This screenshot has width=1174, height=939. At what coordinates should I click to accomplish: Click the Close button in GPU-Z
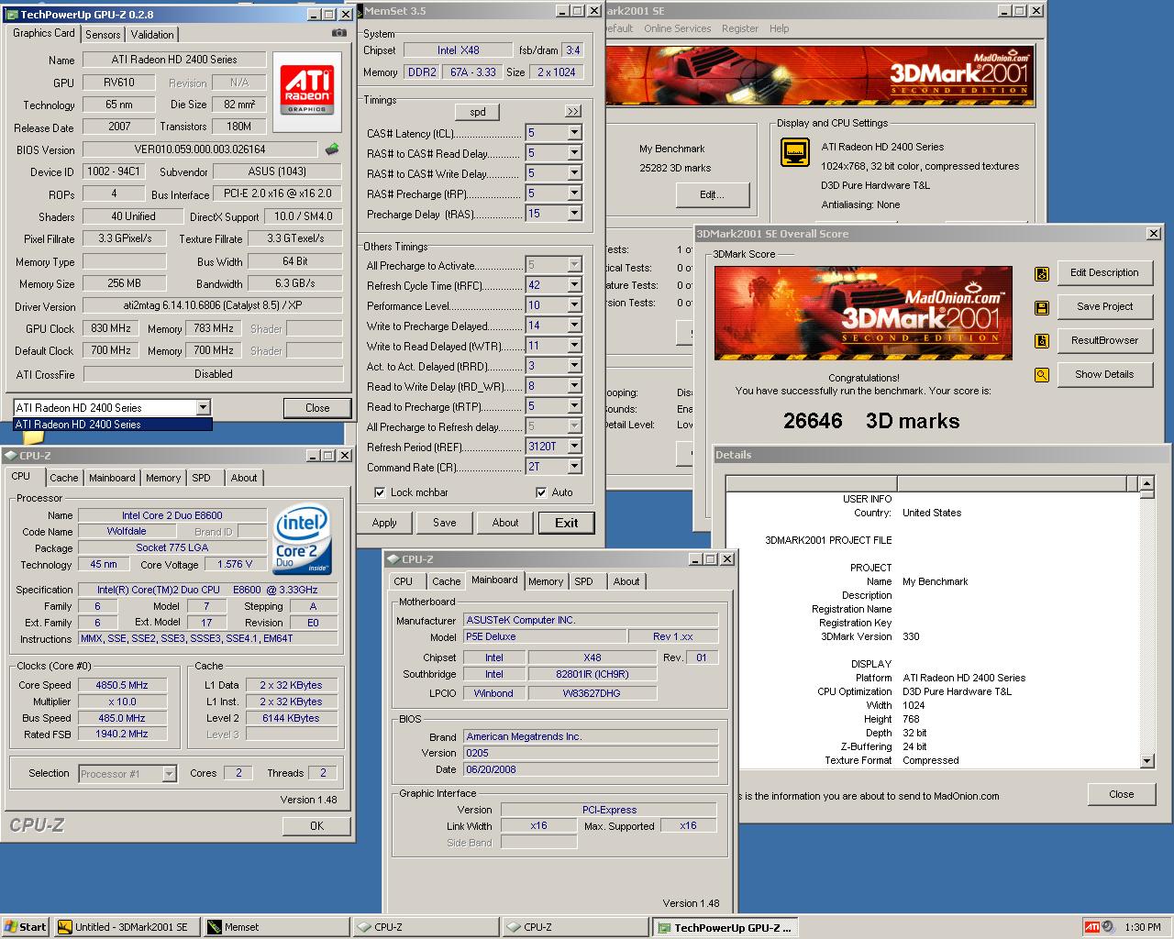click(x=317, y=408)
